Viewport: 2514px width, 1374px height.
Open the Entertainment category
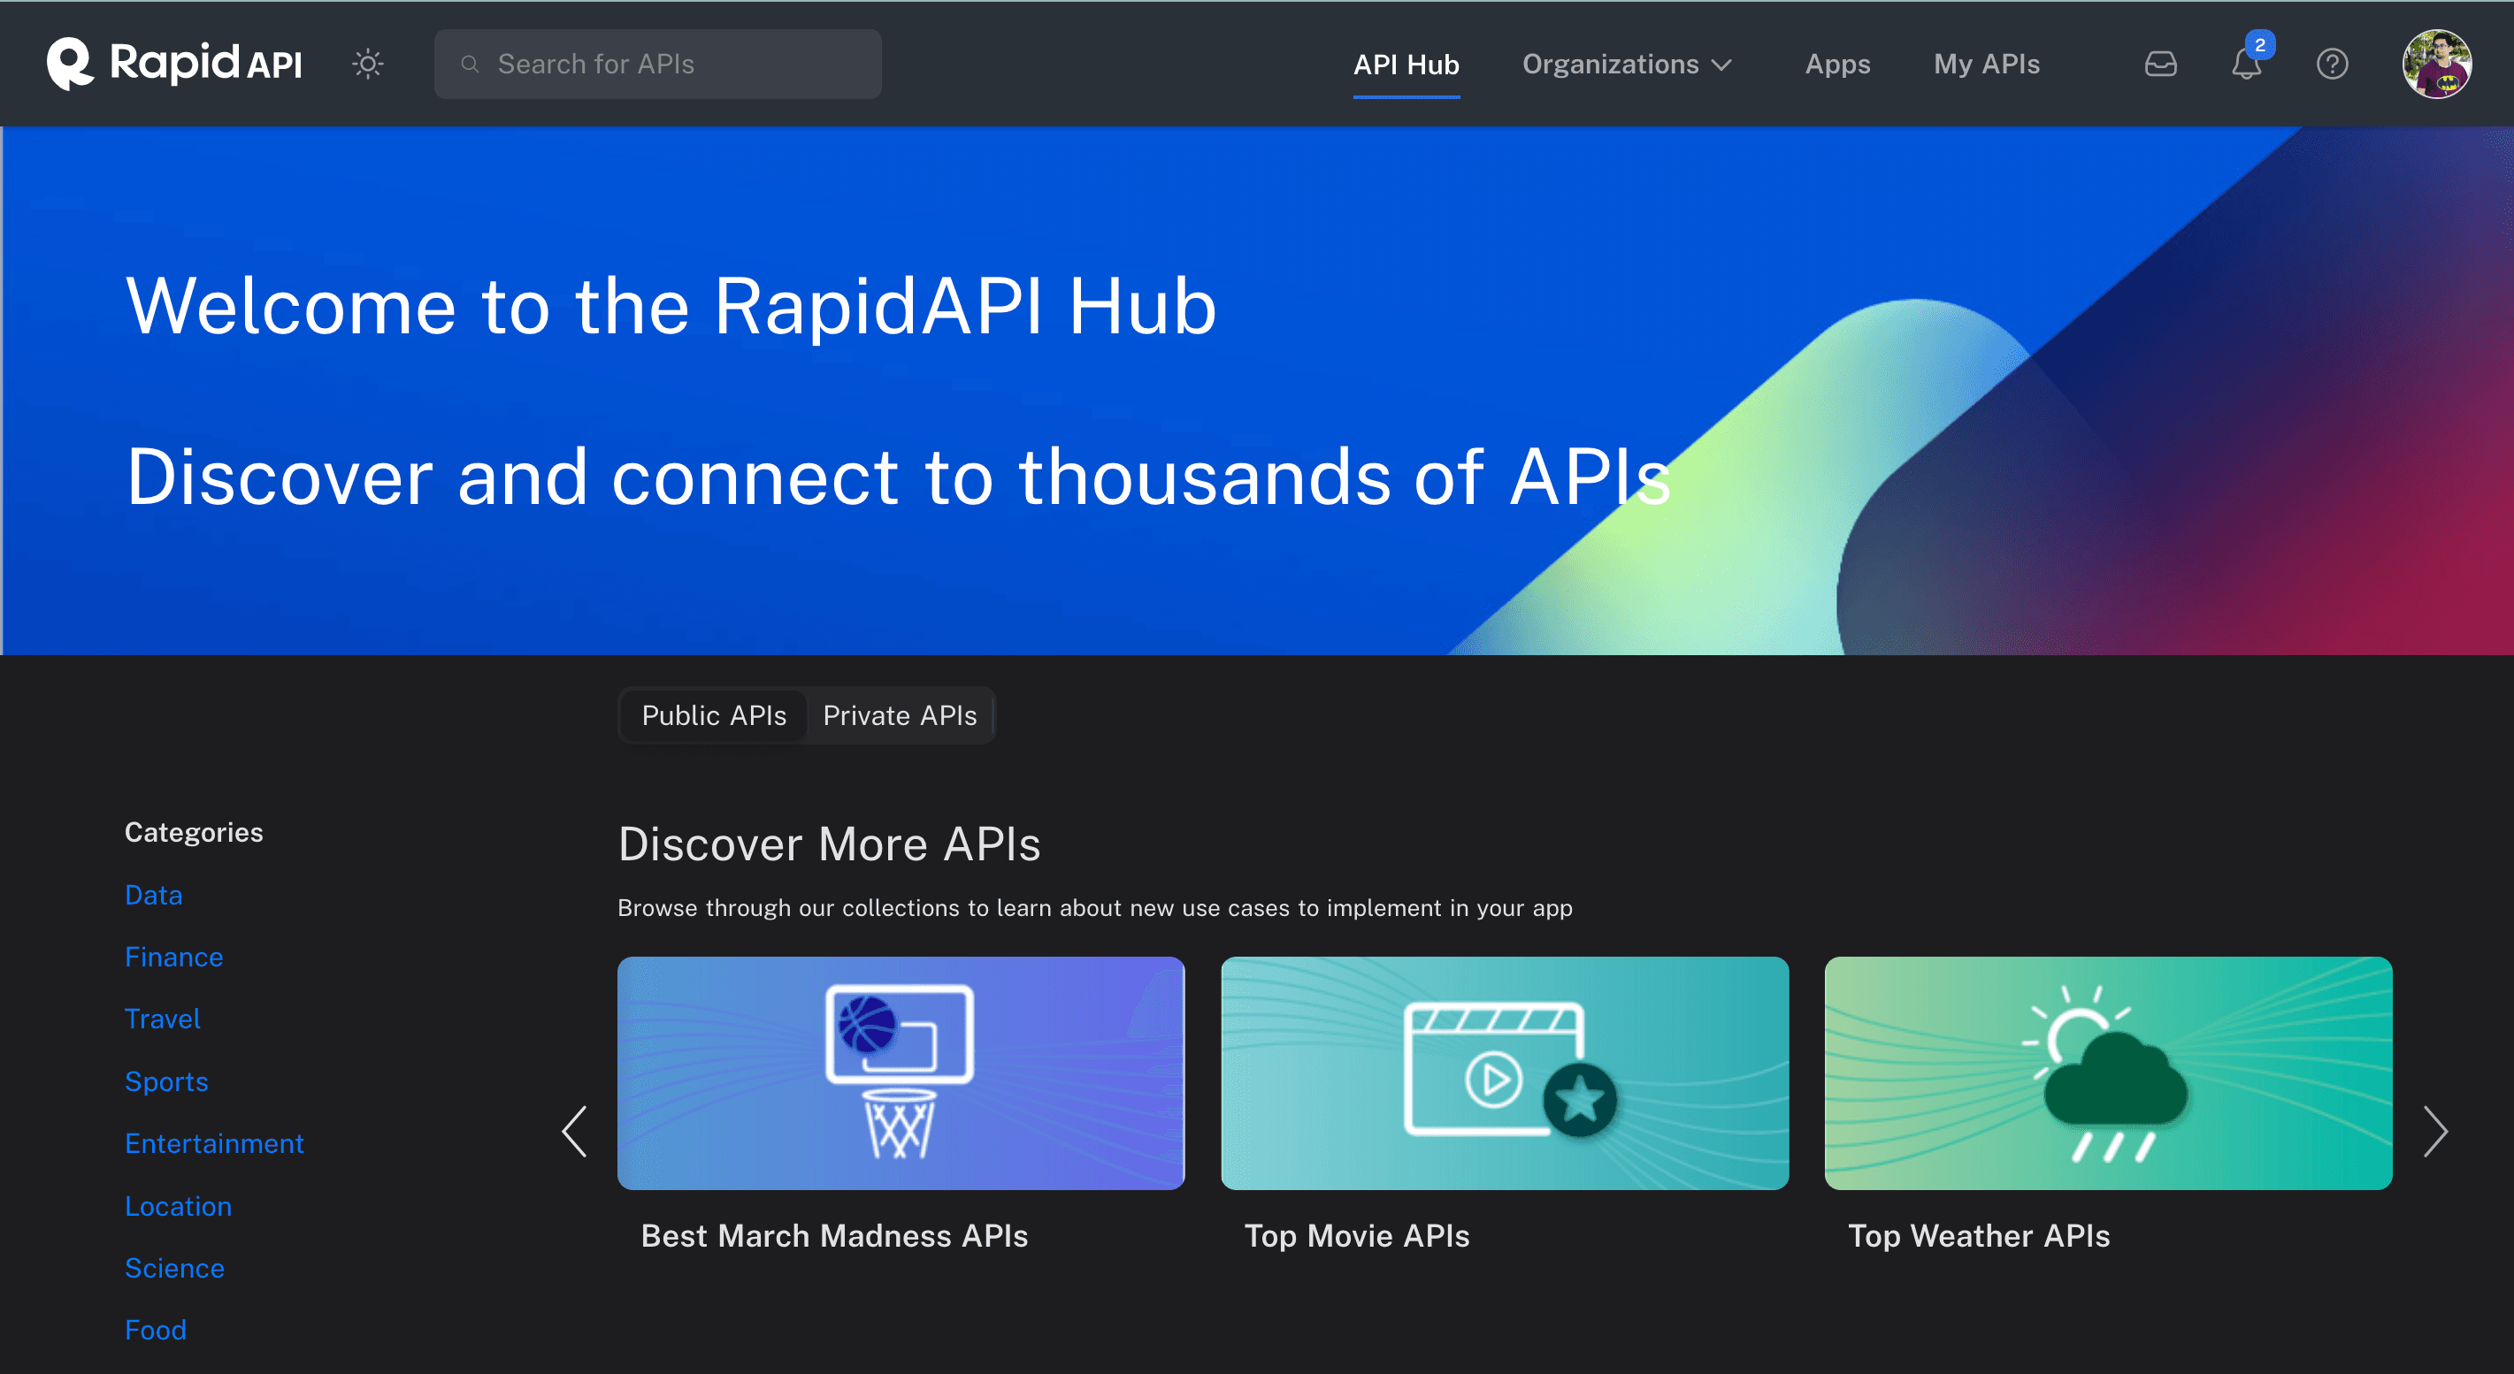pos(214,1143)
